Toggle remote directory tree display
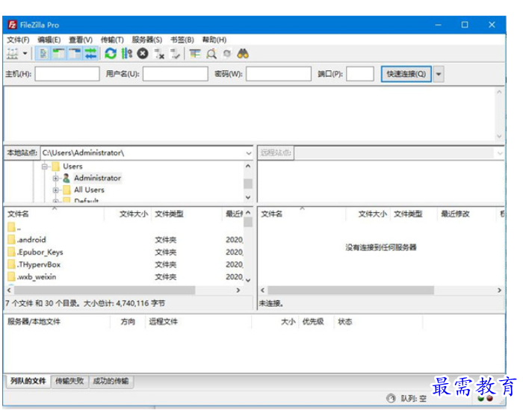 pos(75,54)
